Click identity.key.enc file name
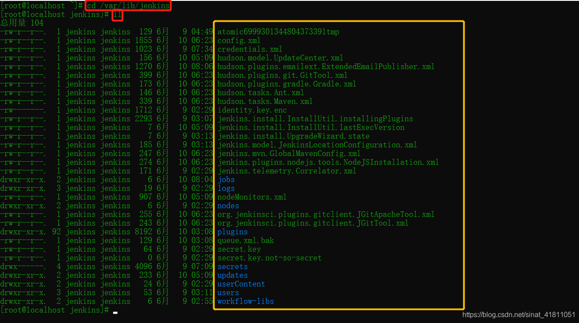579x323 pixels. point(252,110)
